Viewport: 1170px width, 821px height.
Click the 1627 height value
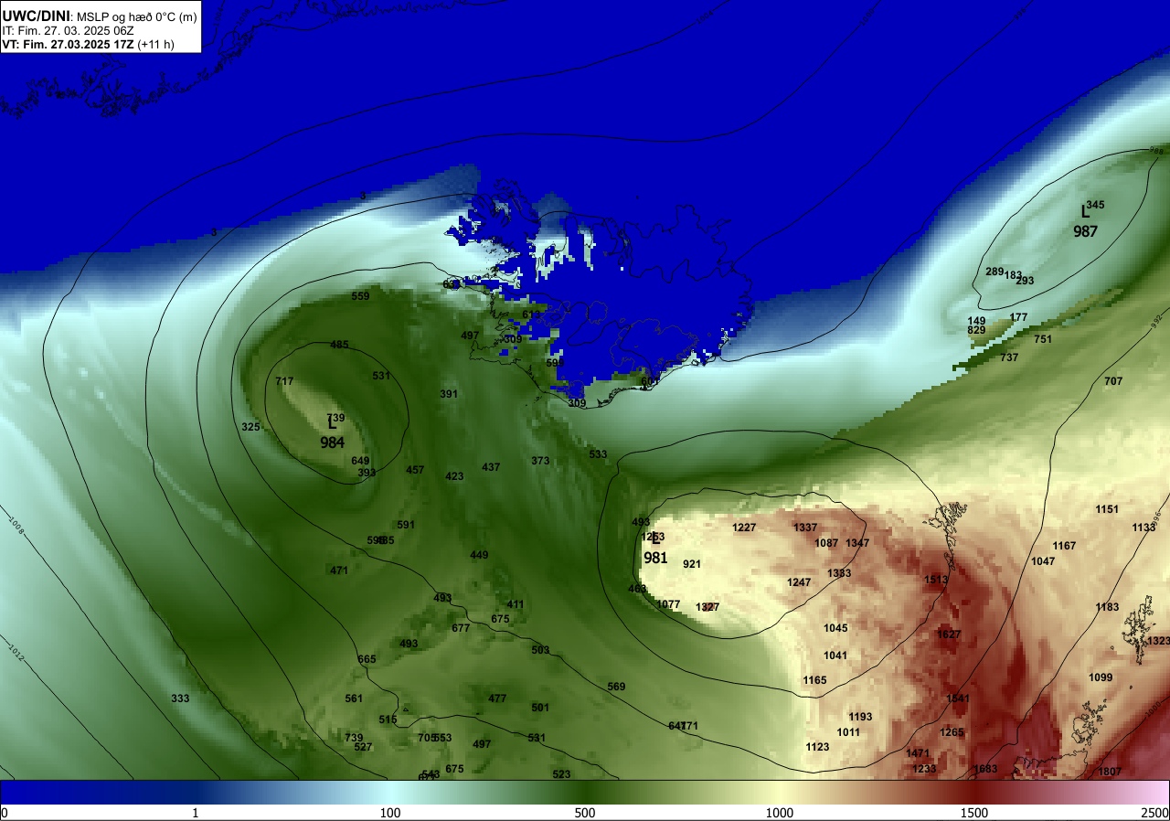click(x=949, y=634)
